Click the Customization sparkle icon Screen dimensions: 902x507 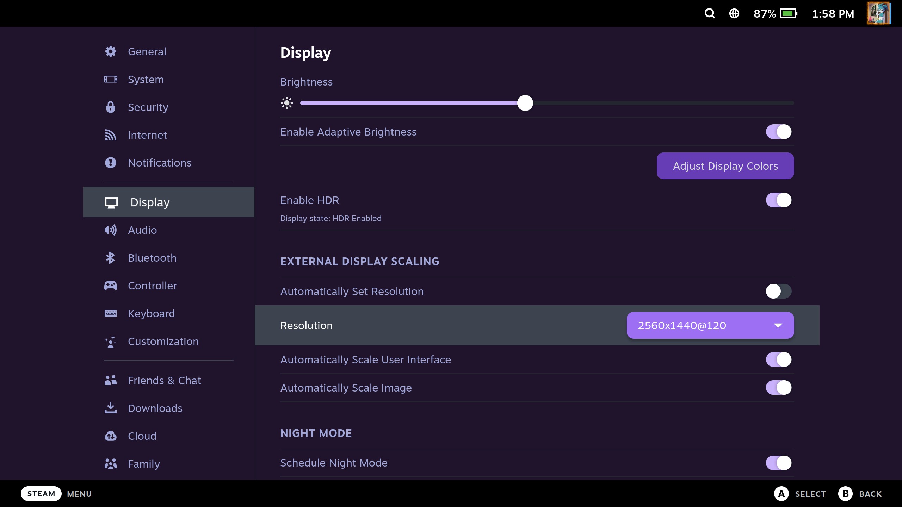[x=111, y=342]
